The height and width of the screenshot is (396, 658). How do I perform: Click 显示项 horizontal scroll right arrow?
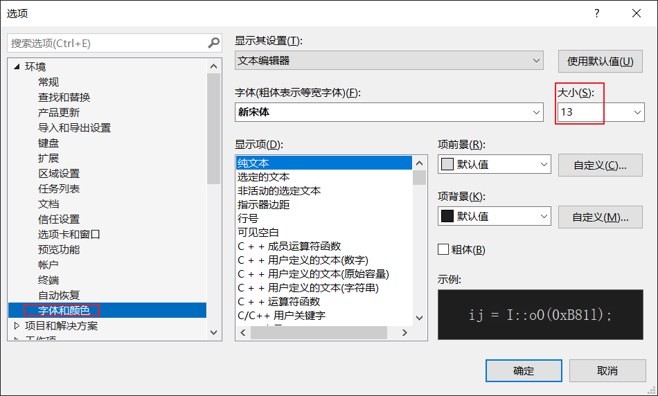point(405,333)
